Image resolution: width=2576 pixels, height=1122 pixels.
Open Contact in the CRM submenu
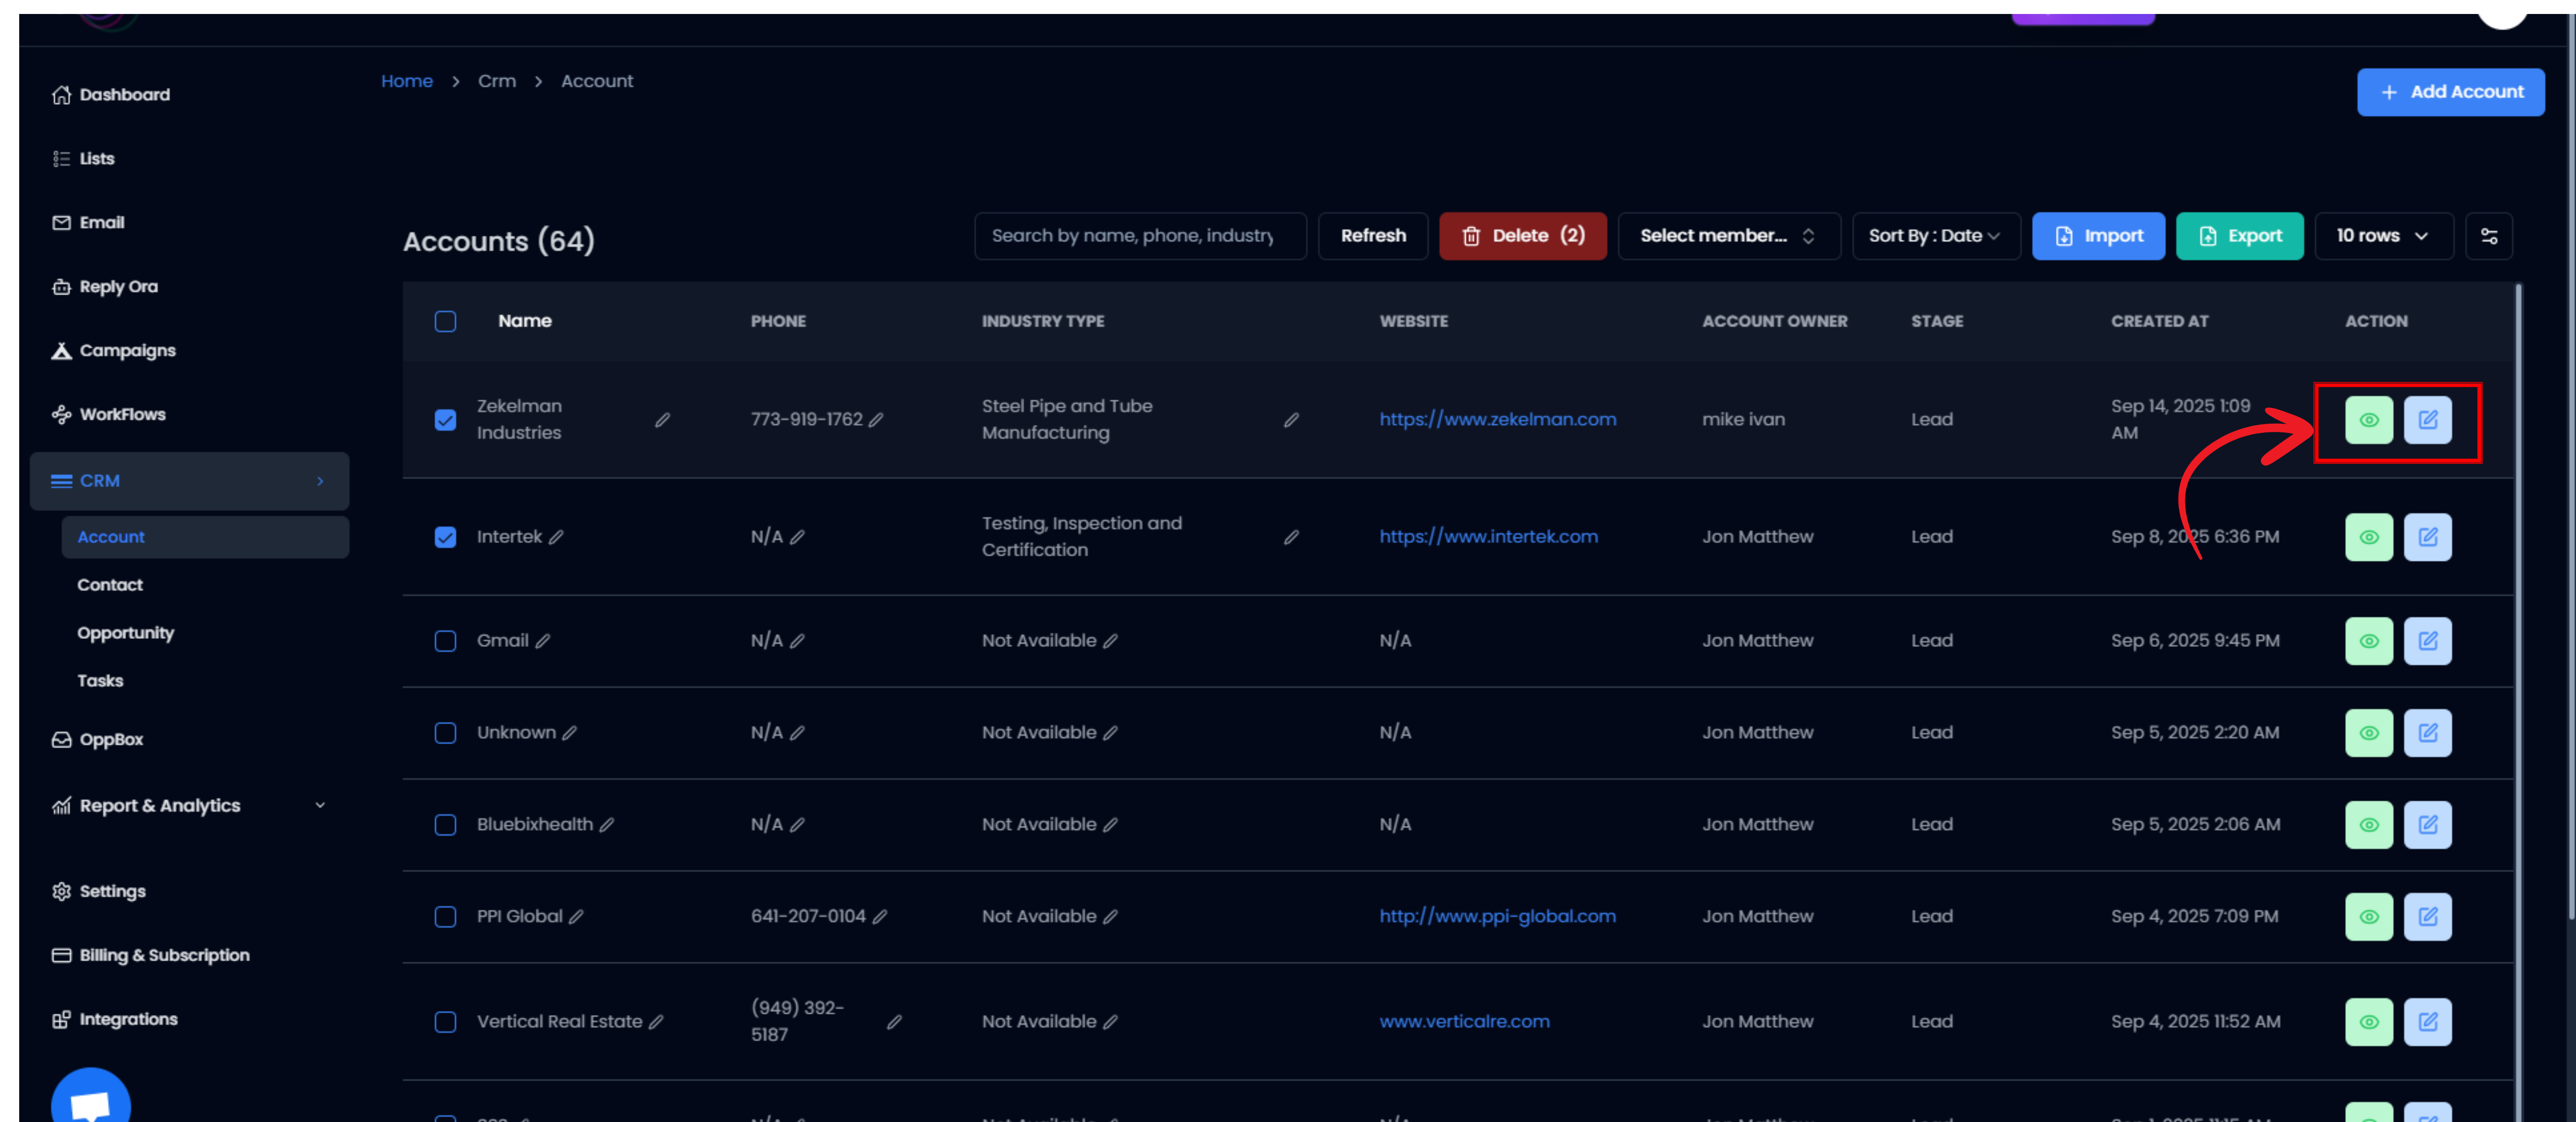coord(110,585)
